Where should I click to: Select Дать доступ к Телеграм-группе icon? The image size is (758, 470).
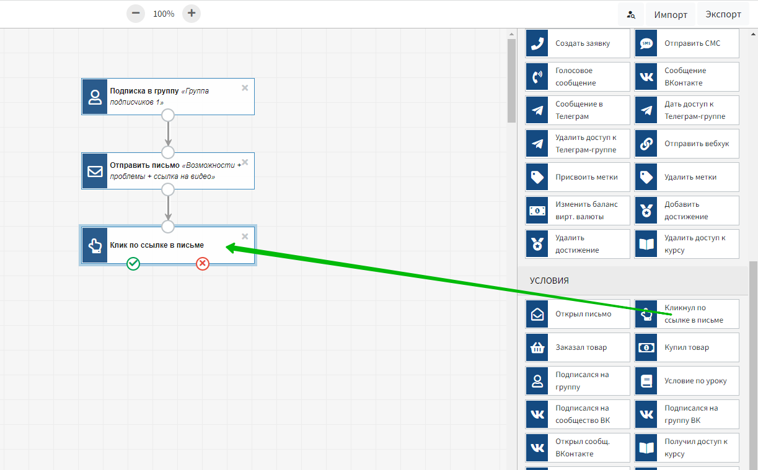point(646,110)
